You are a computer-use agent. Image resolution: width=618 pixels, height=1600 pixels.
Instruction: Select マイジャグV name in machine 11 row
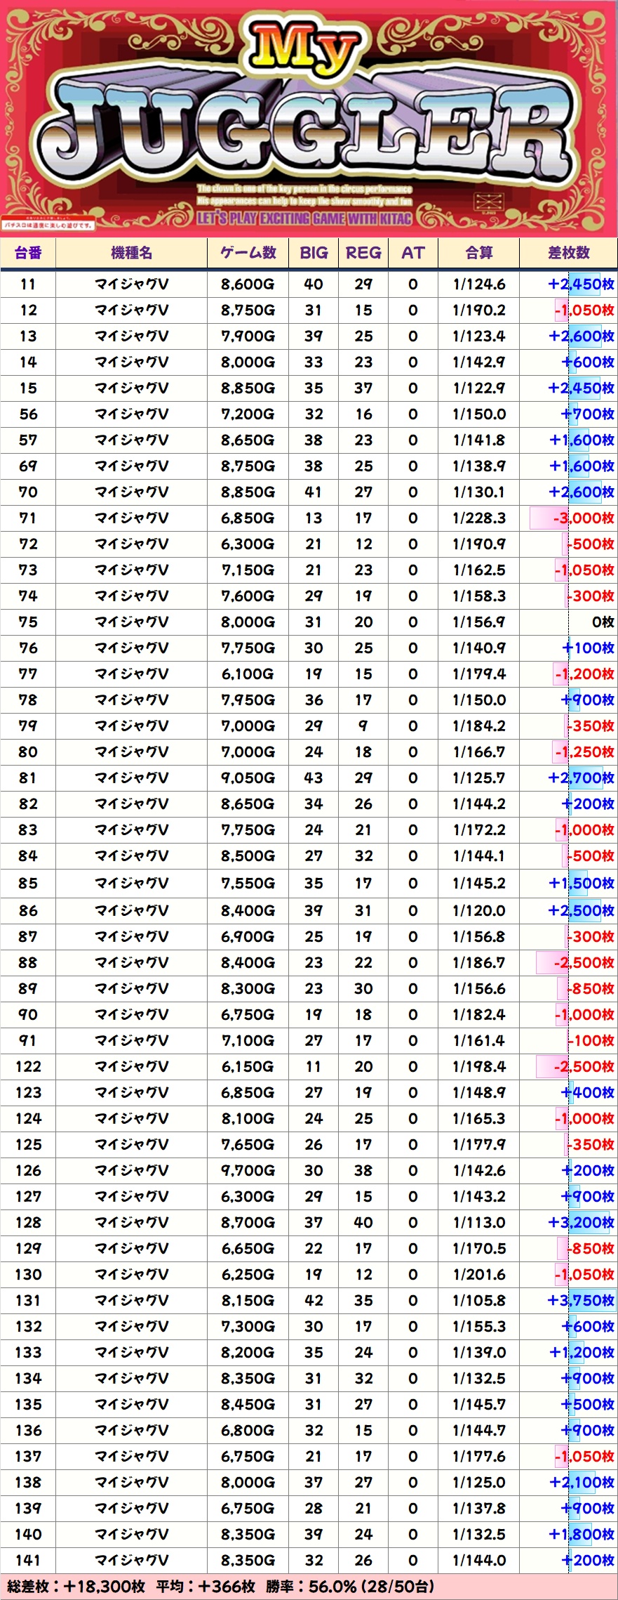[x=131, y=284]
